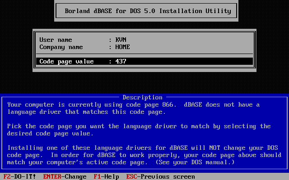Click the line starting 'Installing one of these'
This screenshot has height=180, width=289.
[x=143, y=148]
